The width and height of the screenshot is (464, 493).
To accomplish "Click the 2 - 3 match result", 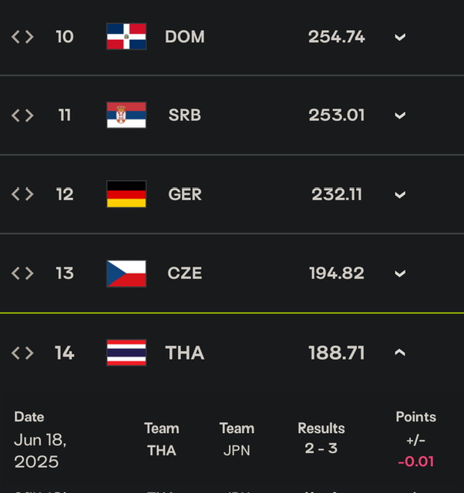I will click(x=321, y=448).
